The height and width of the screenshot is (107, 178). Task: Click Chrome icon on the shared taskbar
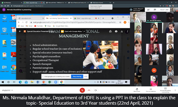click(62, 82)
